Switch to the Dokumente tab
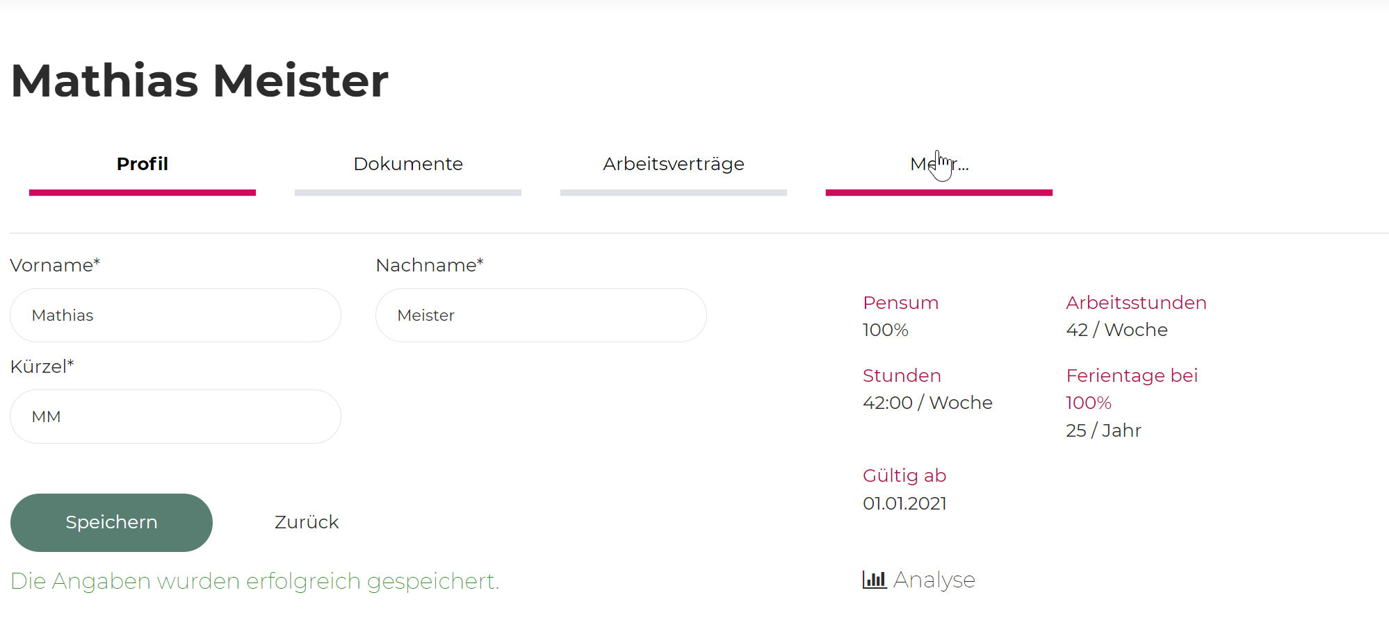This screenshot has width=1389, height=629. click(x=408, y=164)
